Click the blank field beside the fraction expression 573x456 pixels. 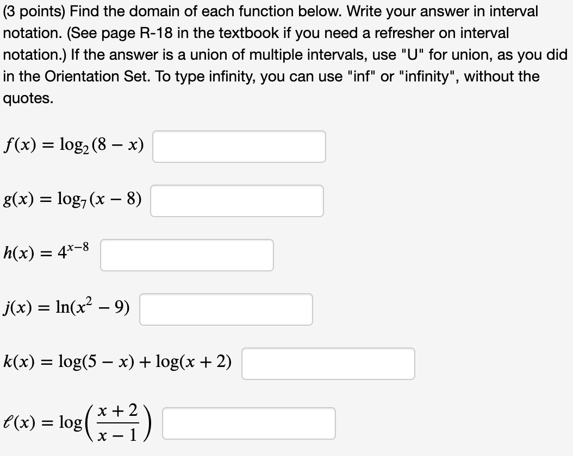[x=248, y=422]
